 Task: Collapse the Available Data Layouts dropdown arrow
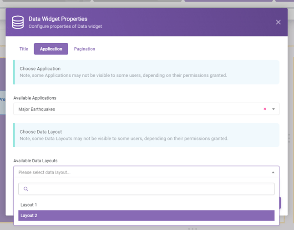(x=273, y=173)
